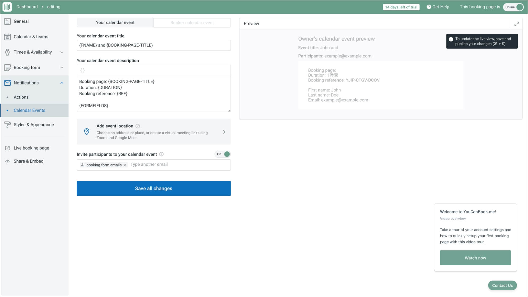Click help icon beside Add event location
Screen dimensions: 528x297
138,126
